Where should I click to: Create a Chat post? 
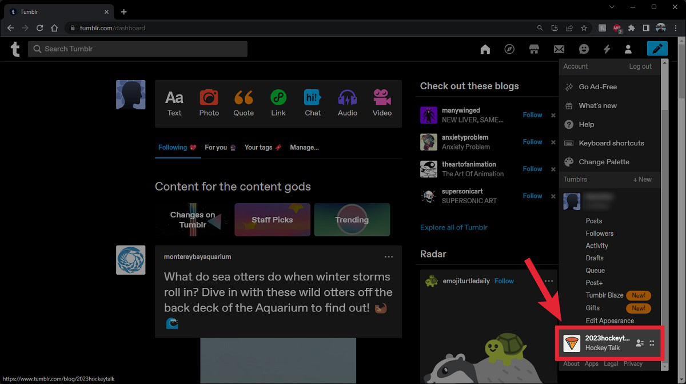[x=313, y=103]
